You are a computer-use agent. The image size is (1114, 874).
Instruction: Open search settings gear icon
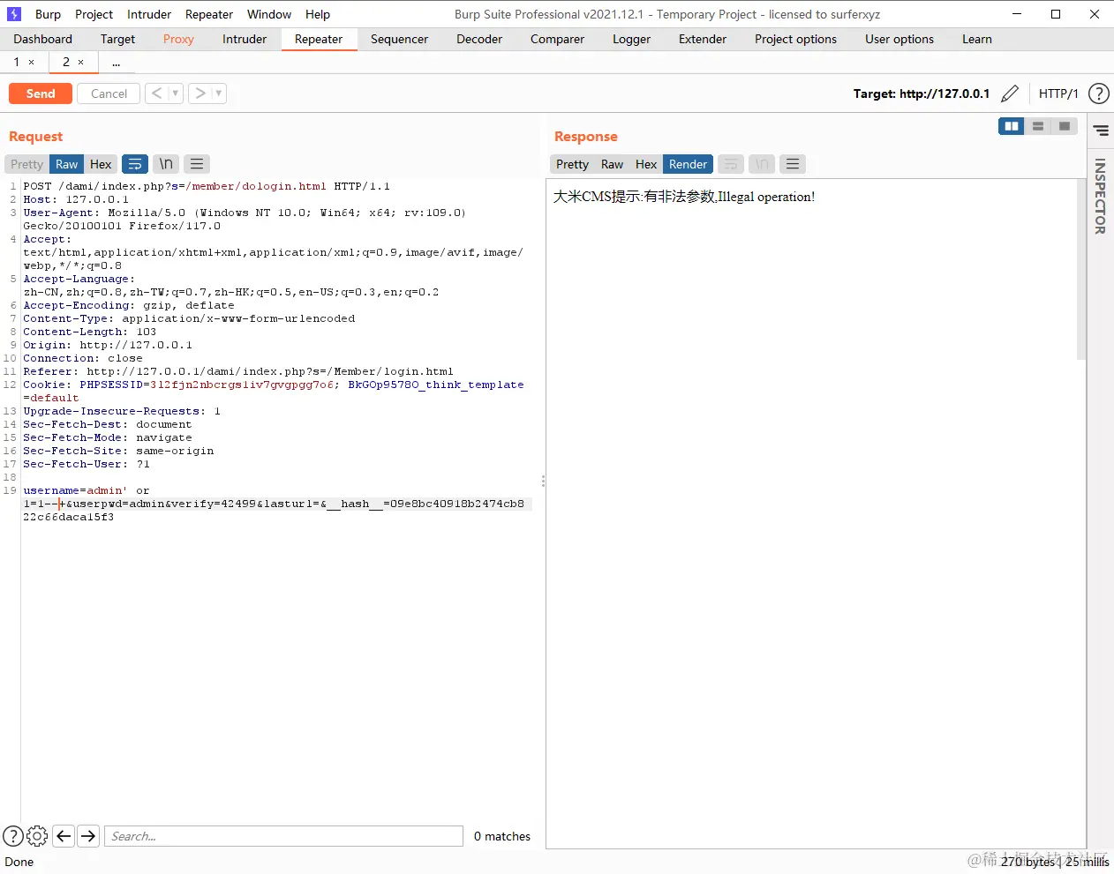pos(37,836)
